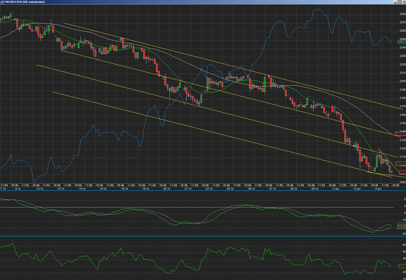Maximize the FW20Z1920 chart window
The image size is (406, 280).
399,2
